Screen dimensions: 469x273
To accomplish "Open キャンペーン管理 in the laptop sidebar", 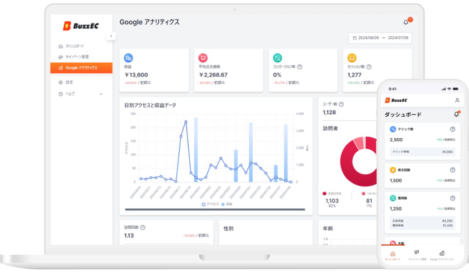I will tap(73, 57).
